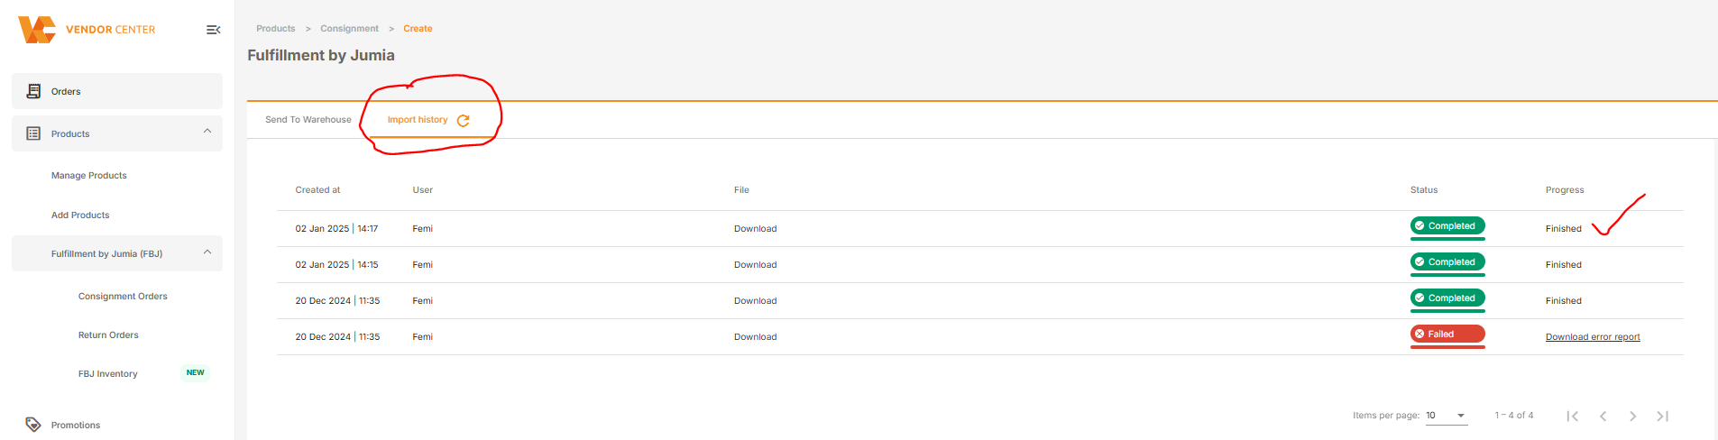Click the Products list icon

(33, 133)
